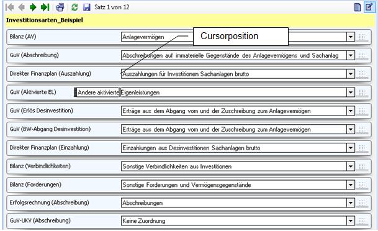The height and width of the screenshot is (231, 378).
Task: Click the 'GuV (Erlös Desinvestition)' label
Action: click(42, 111)
